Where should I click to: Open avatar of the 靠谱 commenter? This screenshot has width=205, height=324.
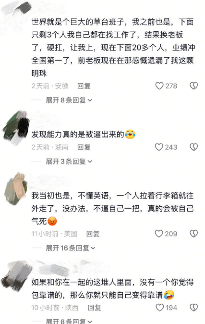point(16,276)
